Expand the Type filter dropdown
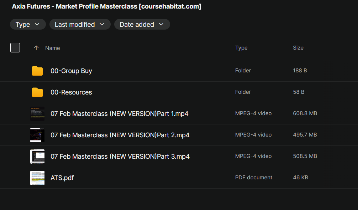358x210 pixels. pos(28,24)
